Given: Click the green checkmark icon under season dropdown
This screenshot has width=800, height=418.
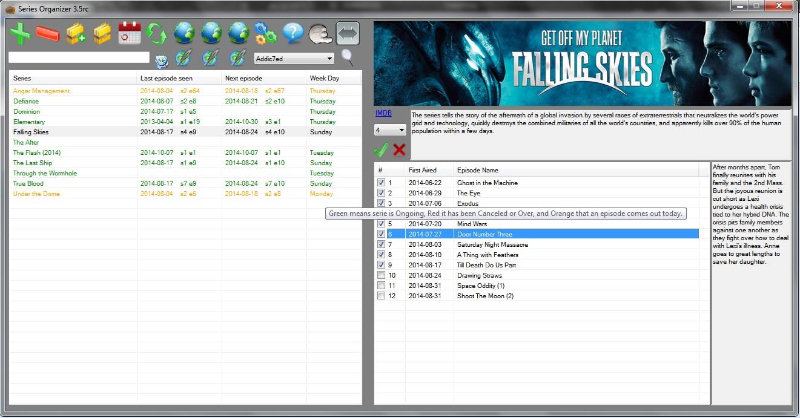Looking at the screenshot, I should (381, 149).
